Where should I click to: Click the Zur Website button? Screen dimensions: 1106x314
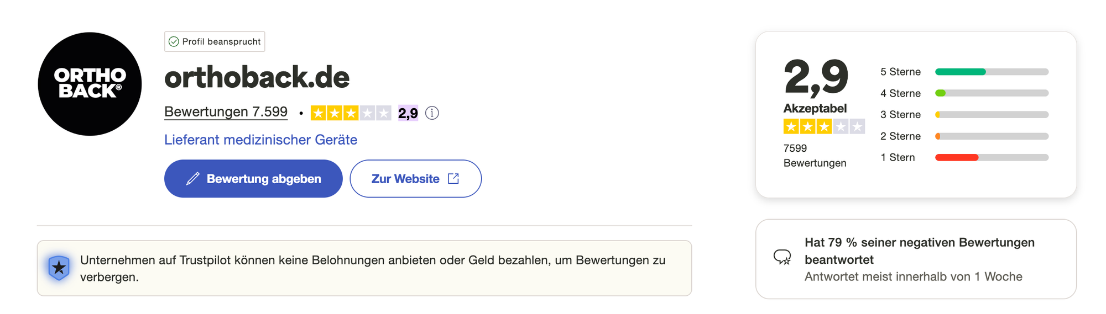pos(415,179)
